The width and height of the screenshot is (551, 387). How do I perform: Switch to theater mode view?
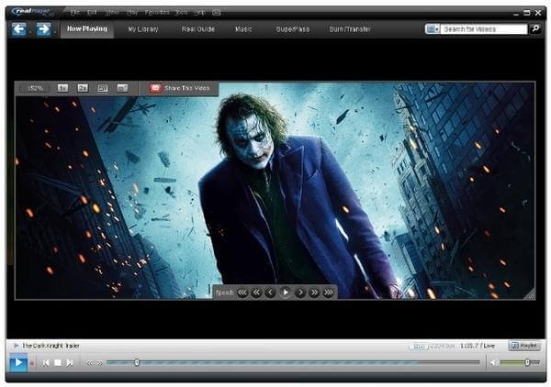click(x=103, y=88)
